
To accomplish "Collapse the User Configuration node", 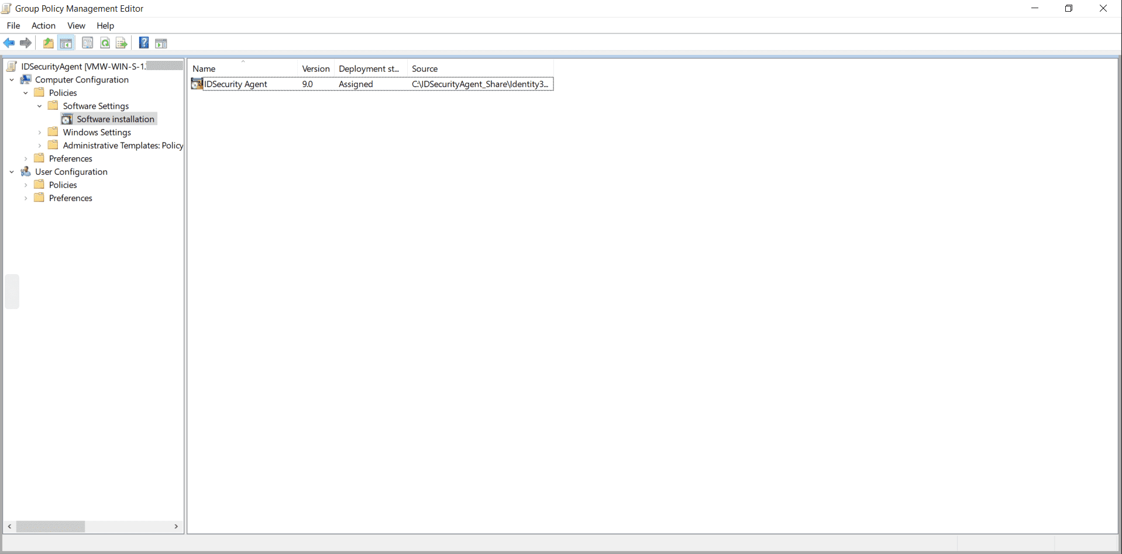I will click(12, 172).
